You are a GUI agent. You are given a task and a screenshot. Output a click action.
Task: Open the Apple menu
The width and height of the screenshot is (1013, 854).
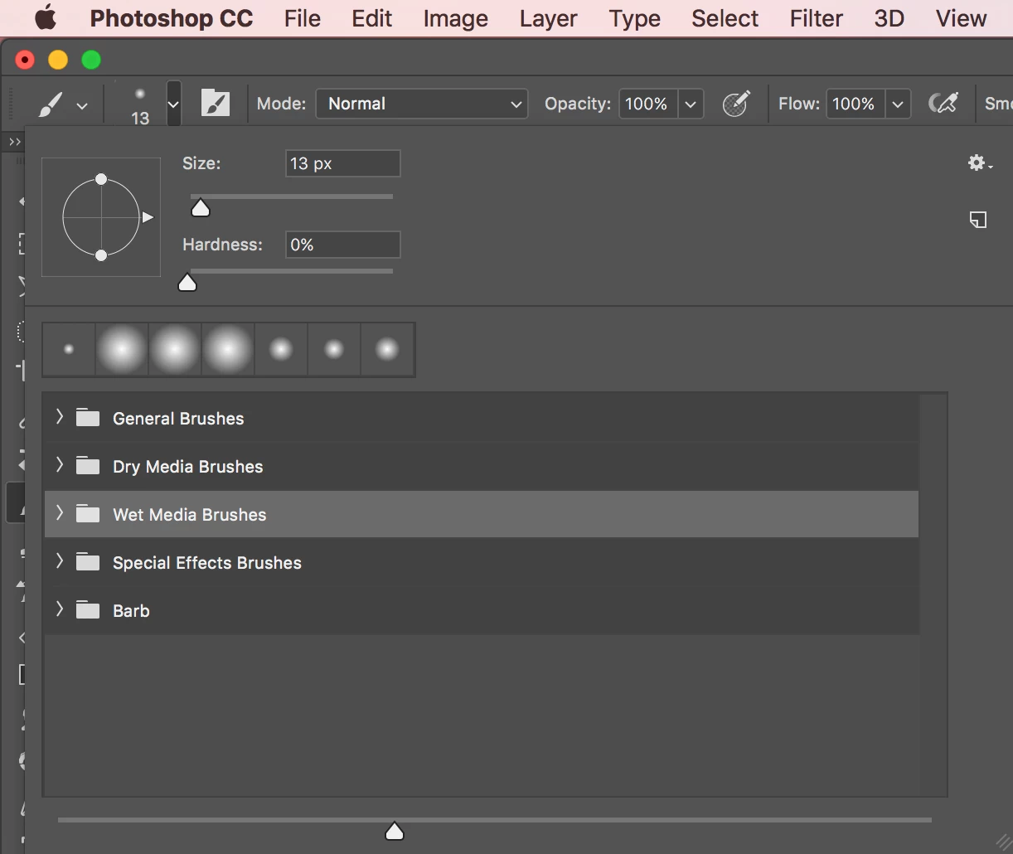[45, 17]
